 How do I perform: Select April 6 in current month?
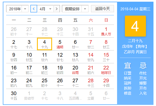pos(75,44)
